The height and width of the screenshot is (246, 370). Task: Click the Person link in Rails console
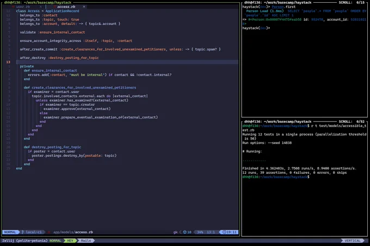coord(277,7)
